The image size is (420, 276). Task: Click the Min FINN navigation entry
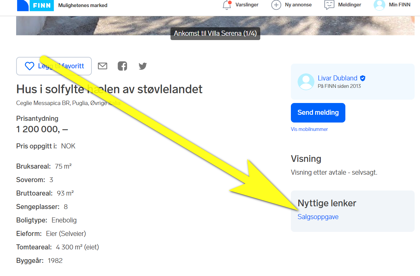(399, 5)
